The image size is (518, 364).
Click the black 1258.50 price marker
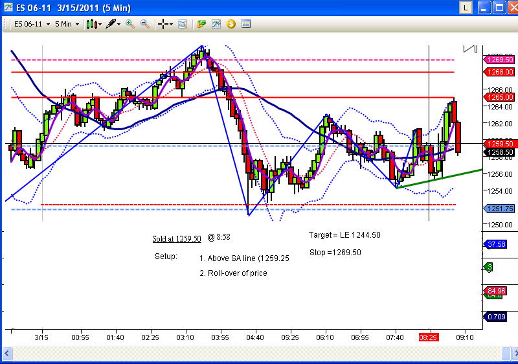499,152
